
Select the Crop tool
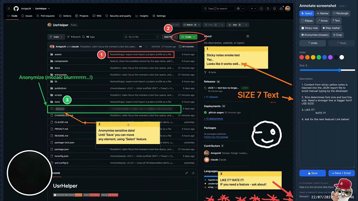337,35
